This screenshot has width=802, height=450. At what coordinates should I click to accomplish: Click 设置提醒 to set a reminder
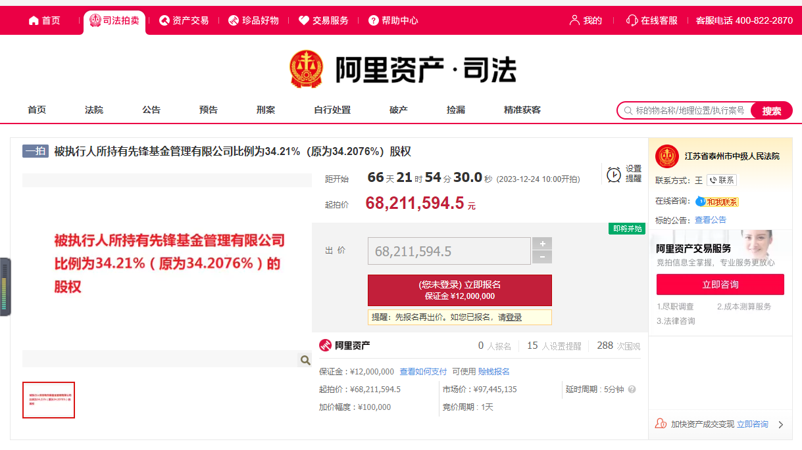633,173
